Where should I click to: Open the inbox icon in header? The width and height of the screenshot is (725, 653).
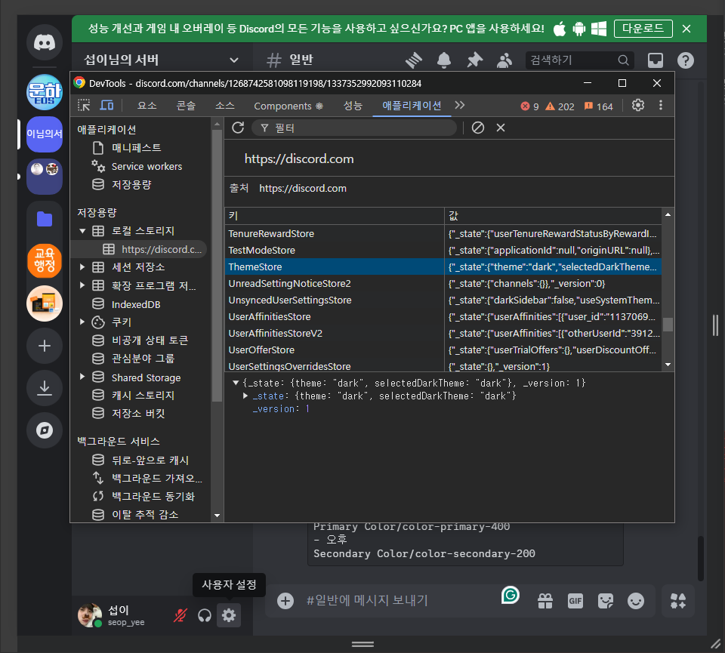pos(656,60)
